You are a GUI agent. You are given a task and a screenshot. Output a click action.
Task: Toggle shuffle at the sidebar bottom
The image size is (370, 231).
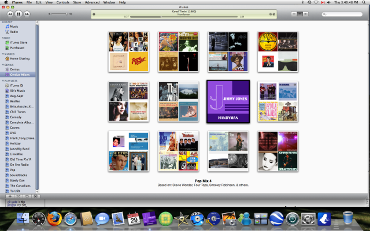[18, 196]
